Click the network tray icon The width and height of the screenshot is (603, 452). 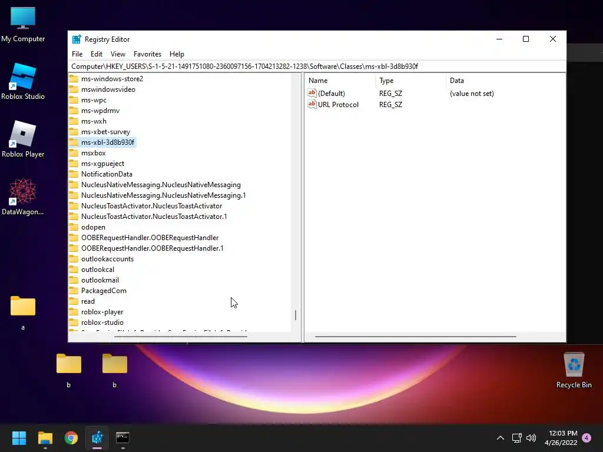coord(516,438)
